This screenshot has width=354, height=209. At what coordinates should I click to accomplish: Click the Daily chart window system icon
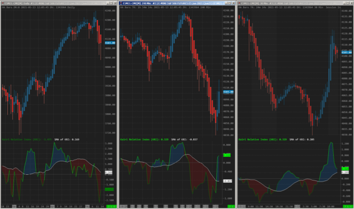[x=3, y=3]
